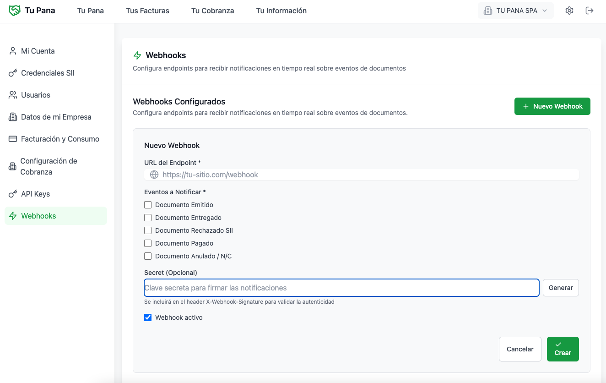Click Cancelar to discard the new webhook

click(520, 349)
